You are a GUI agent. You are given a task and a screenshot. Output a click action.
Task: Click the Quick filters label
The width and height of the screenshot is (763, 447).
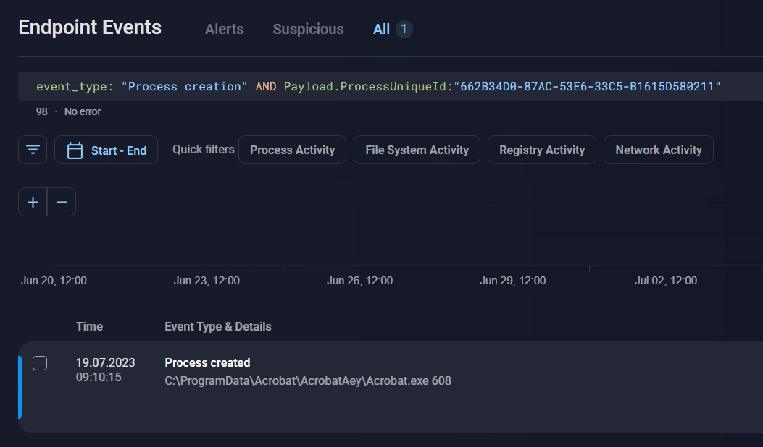(204, 149)
